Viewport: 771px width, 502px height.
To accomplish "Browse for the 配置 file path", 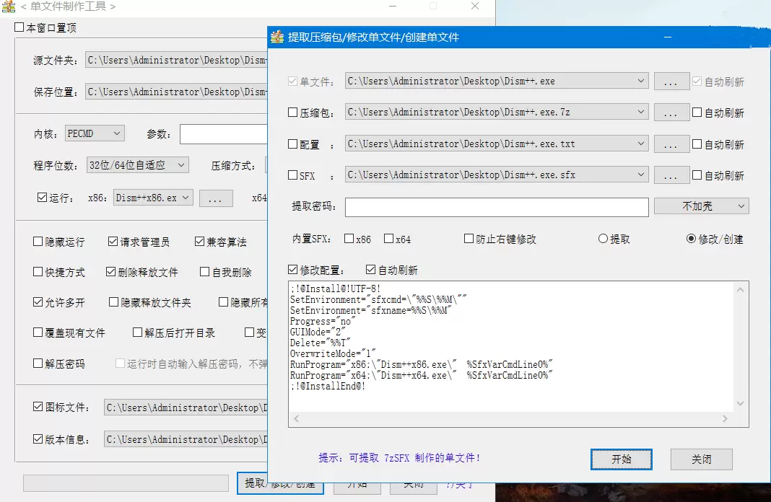I will (x=671, y=144).
